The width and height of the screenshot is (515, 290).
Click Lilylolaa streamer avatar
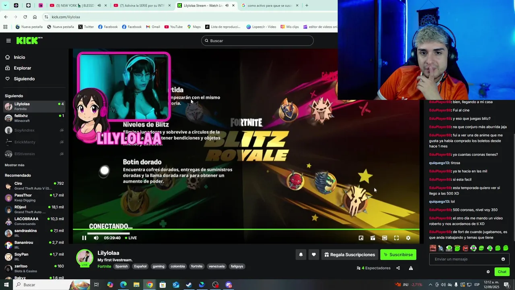coord(84,258)
